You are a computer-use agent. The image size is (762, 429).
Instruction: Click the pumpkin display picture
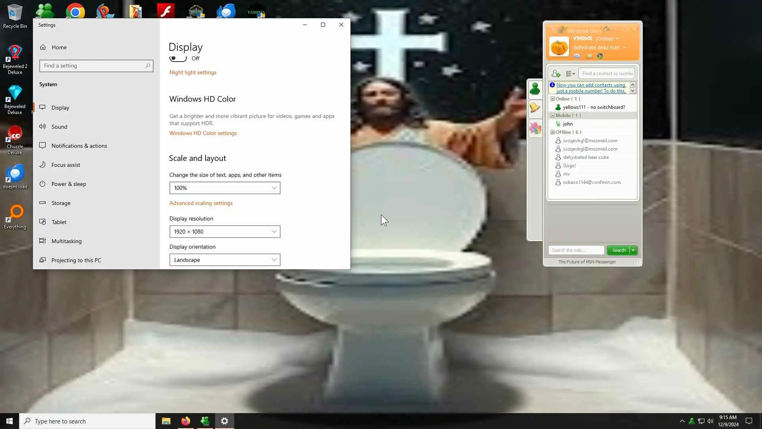click(559, 47)
